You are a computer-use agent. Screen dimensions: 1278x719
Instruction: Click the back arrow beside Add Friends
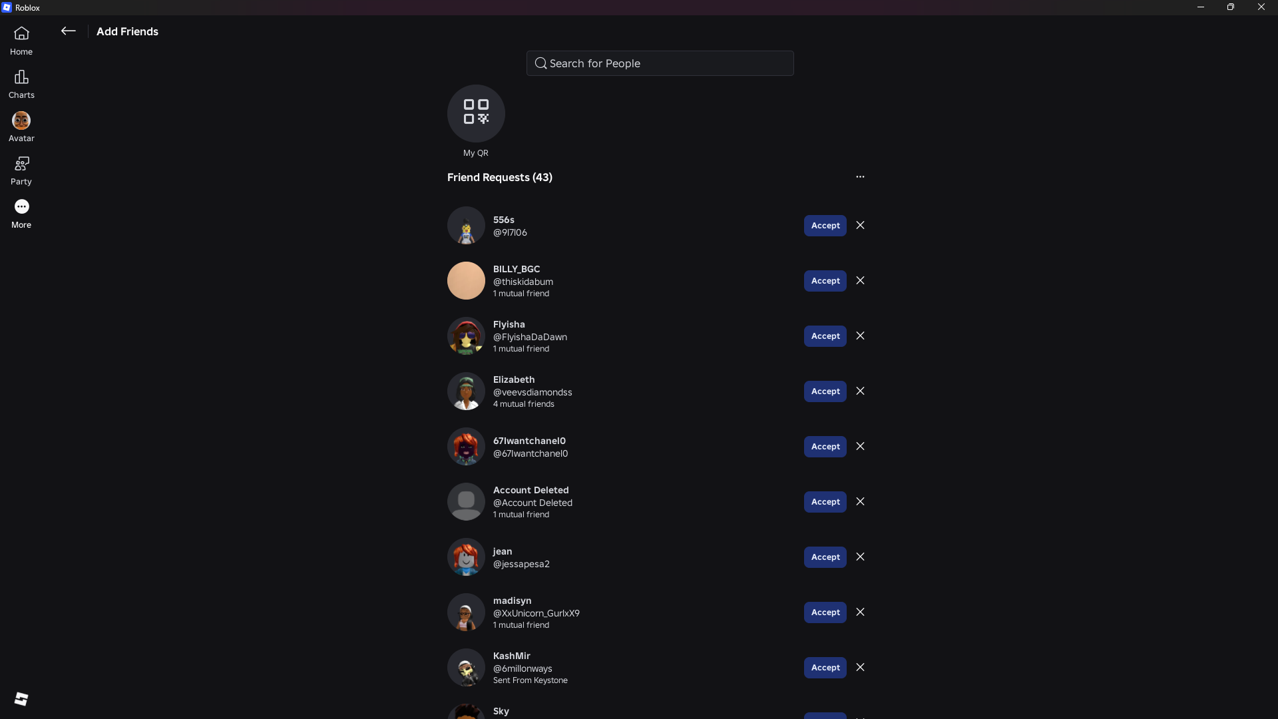point(69,31)
